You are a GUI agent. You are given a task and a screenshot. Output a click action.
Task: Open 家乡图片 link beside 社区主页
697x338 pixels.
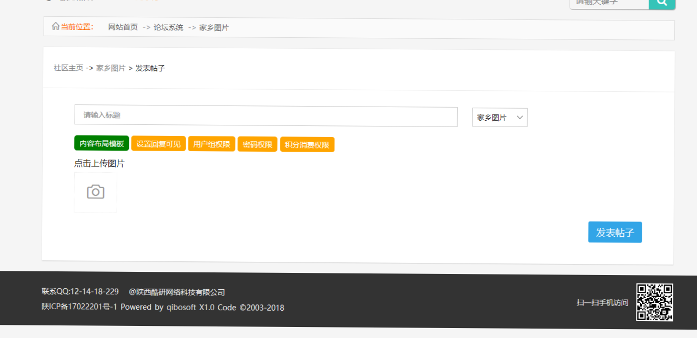(x=110, y=68)
